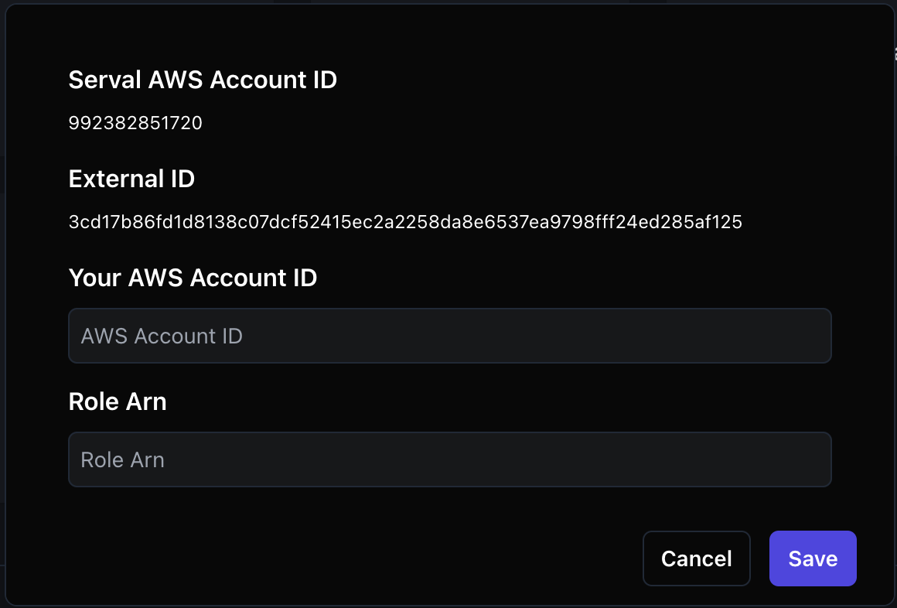Click the Role Arn label above field
This screenshot has height=608, width=897.
click(118, 401)
